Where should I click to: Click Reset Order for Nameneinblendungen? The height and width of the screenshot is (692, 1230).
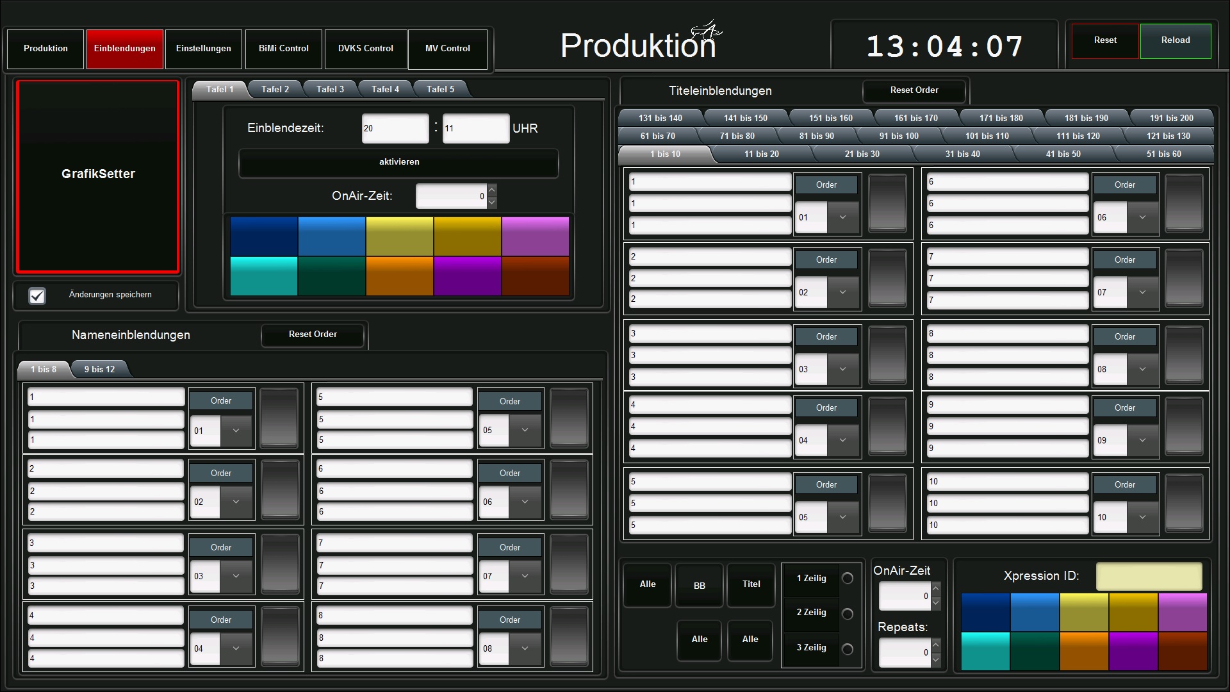pos(313,334)
